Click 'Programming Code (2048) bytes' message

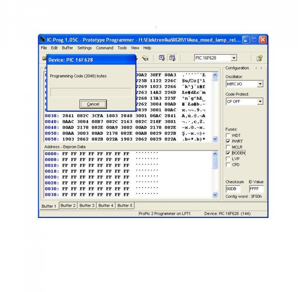(x=78, y=76)
